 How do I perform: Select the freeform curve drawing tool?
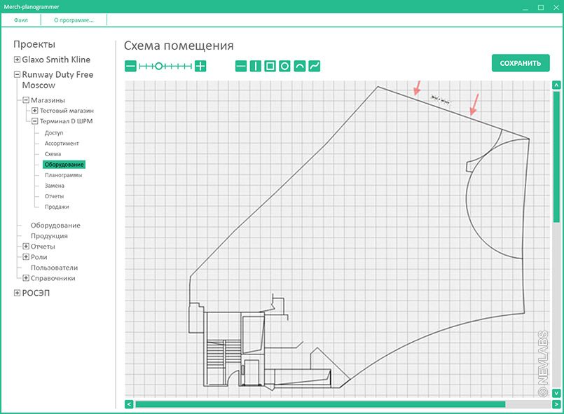pyautogui.click(x=315, y=67)
